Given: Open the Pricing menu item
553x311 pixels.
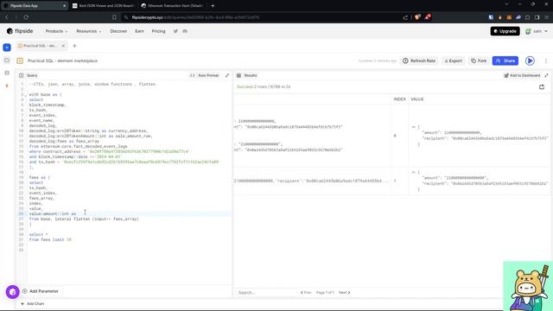Looking at the screenshot, I should coord(158,31).
